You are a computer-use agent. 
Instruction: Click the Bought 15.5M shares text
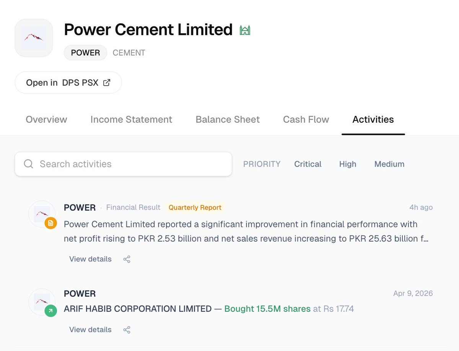point(267,309)
